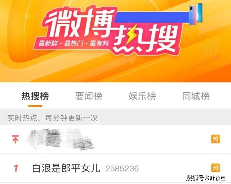
Task: Switch to the 同城榜 tab
Action: pos(196,96)
